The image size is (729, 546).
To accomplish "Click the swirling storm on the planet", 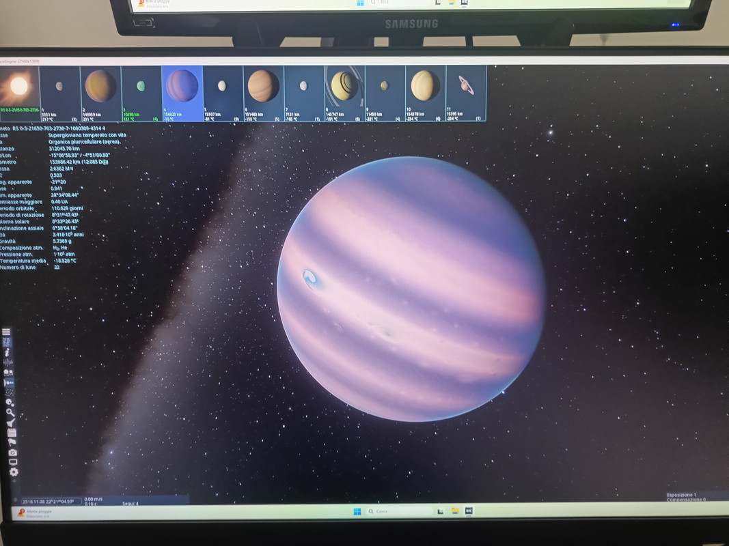I will pyautogui.click(x=311, y=278).
